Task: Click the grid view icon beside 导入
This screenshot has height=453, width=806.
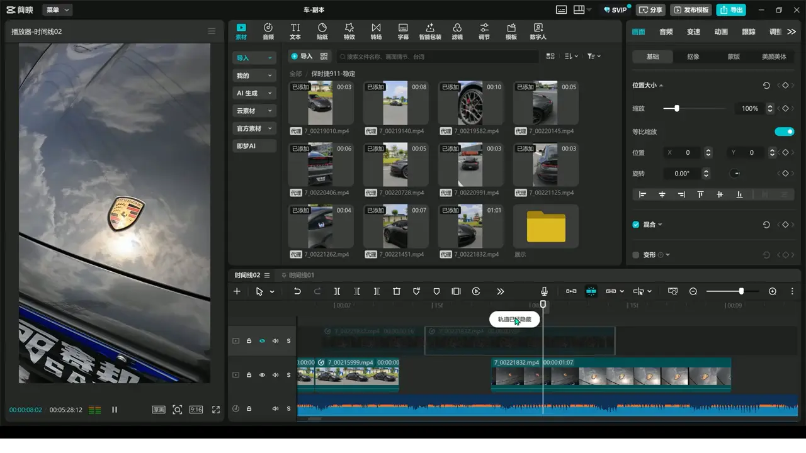Action: tap(324, 57)
